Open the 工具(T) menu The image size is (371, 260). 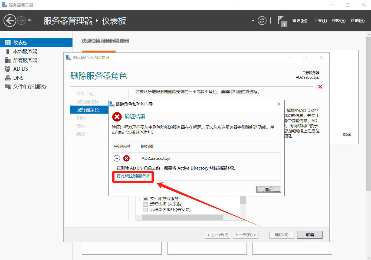tap(320, 21)
